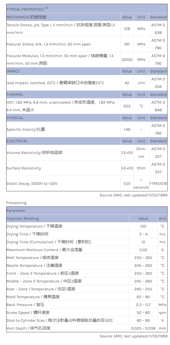Select the Melt Temperature row label
Image resolution: width=170 pixels, height=345 pixels.
[x=32, y=258]
